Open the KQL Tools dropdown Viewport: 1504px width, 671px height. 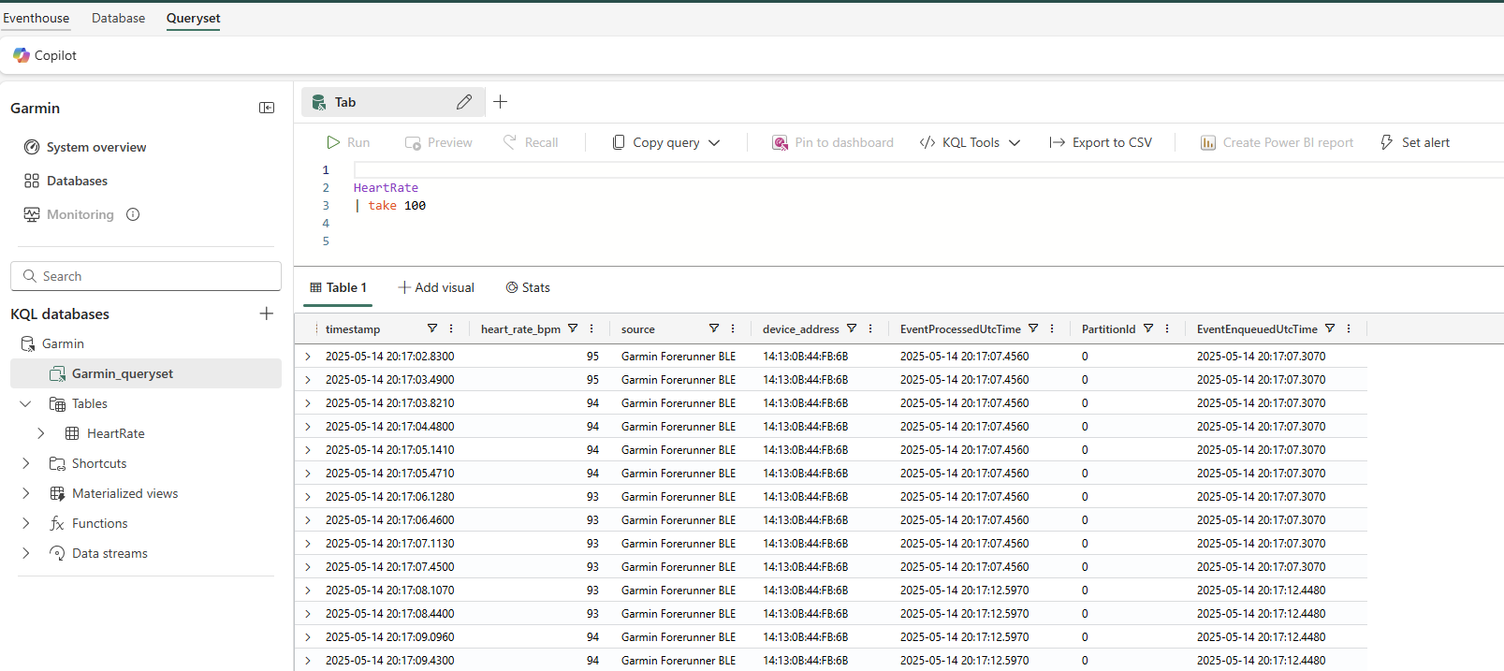(x=1015, y=143)
